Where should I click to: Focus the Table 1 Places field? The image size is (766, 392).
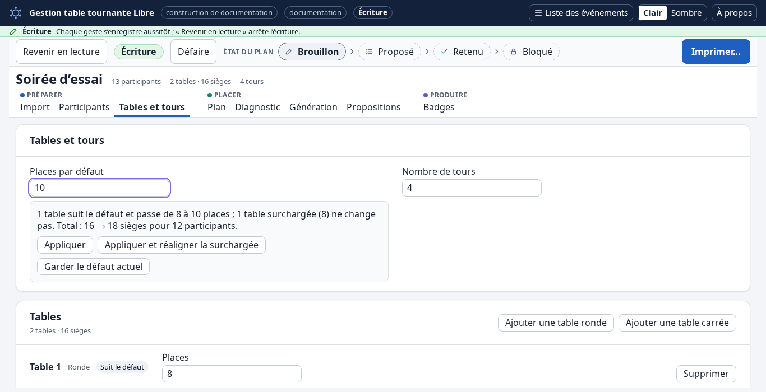(x=232, y=374)
